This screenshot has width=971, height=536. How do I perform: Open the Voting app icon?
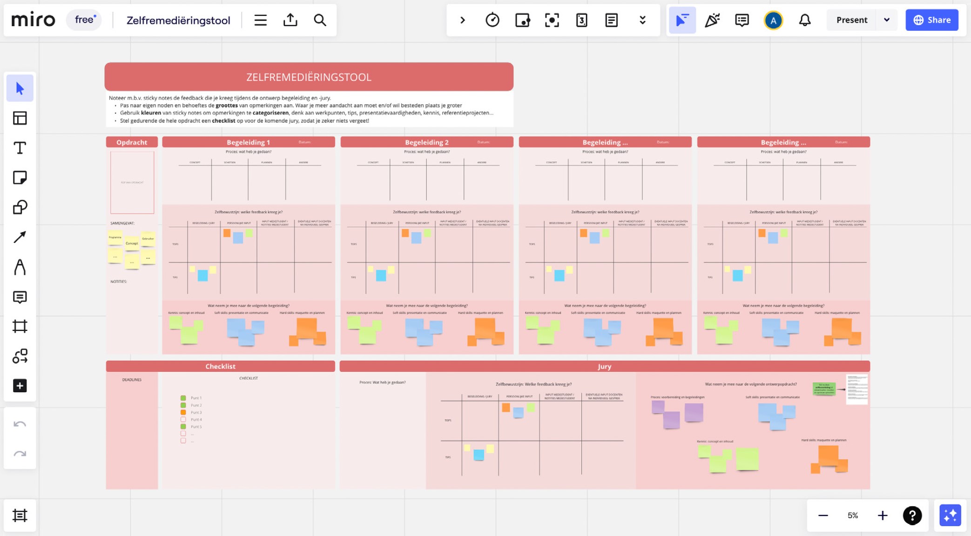[581, 20]
